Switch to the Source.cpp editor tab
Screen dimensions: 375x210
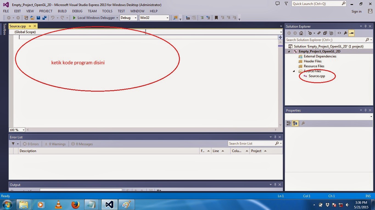pos(17,26)
